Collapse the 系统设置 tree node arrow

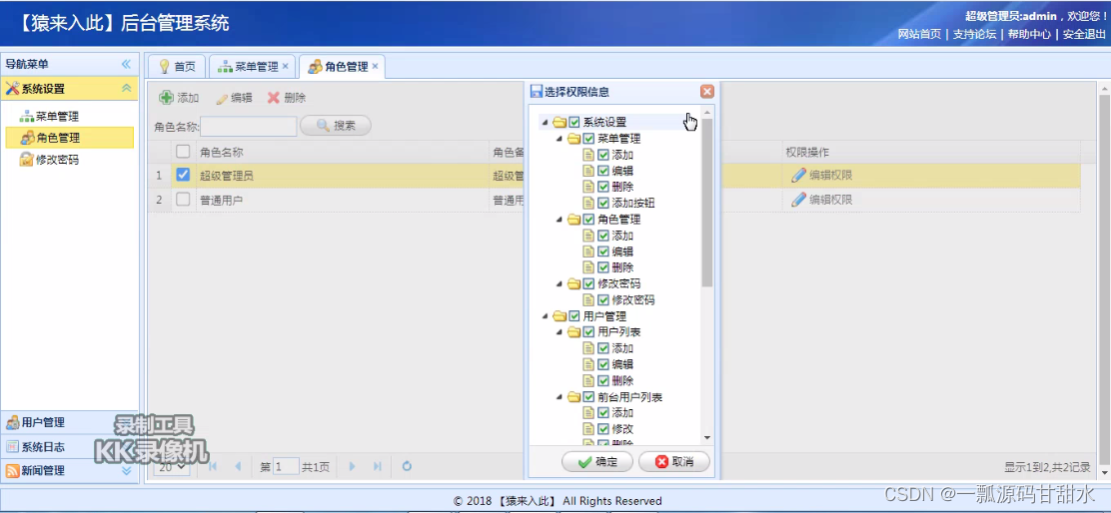(545, 122)
